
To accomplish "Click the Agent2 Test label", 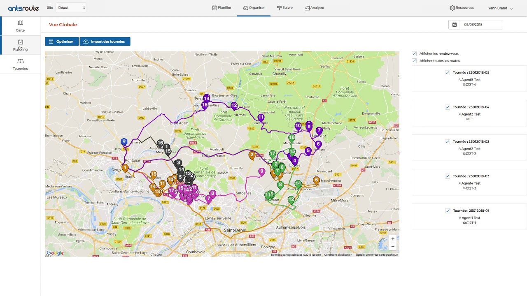I will (471, 149).
